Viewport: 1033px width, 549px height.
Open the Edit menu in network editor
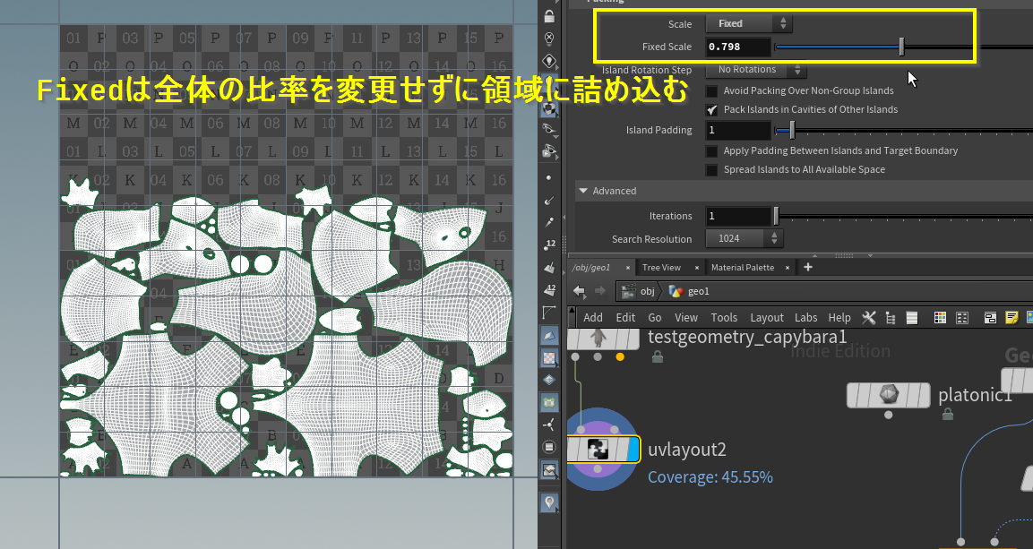(x=625, y=318)
